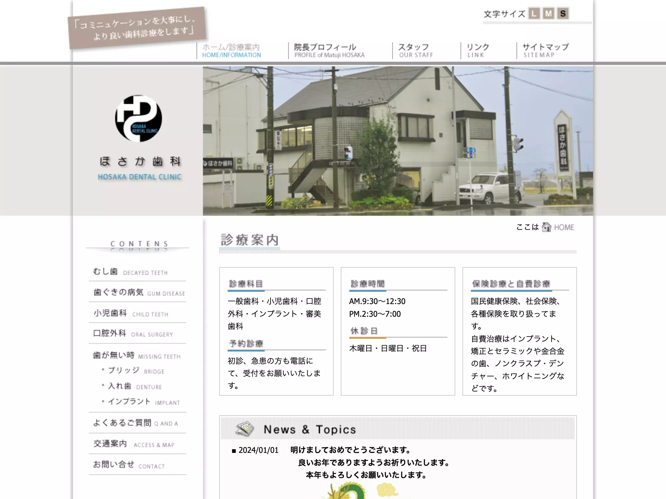666x499 pixels.
Task: Click the 診療案内 page heading
Action: (x=250, y=240)
